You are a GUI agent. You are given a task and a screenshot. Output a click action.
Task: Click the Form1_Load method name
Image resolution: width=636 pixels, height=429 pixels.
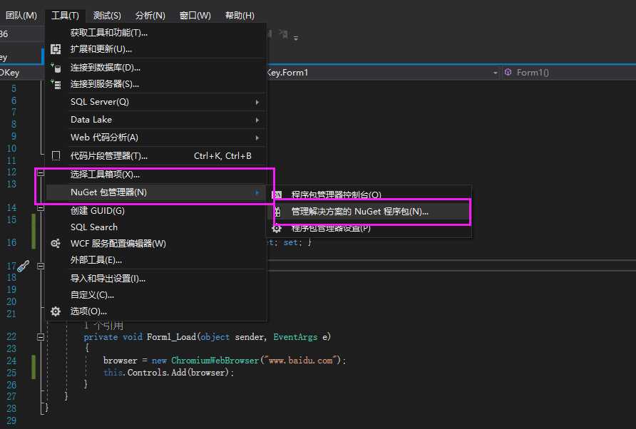pos(171,337)
